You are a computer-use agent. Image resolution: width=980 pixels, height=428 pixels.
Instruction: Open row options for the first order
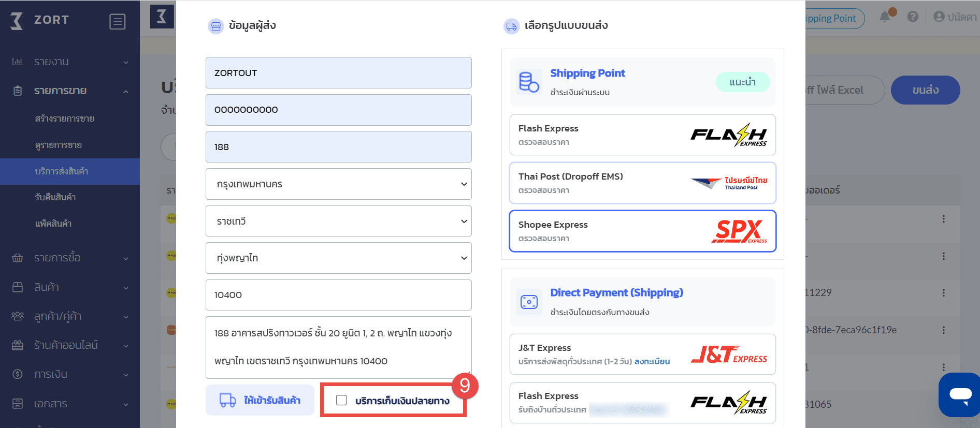pyautogui.click(x=944, y=219)
